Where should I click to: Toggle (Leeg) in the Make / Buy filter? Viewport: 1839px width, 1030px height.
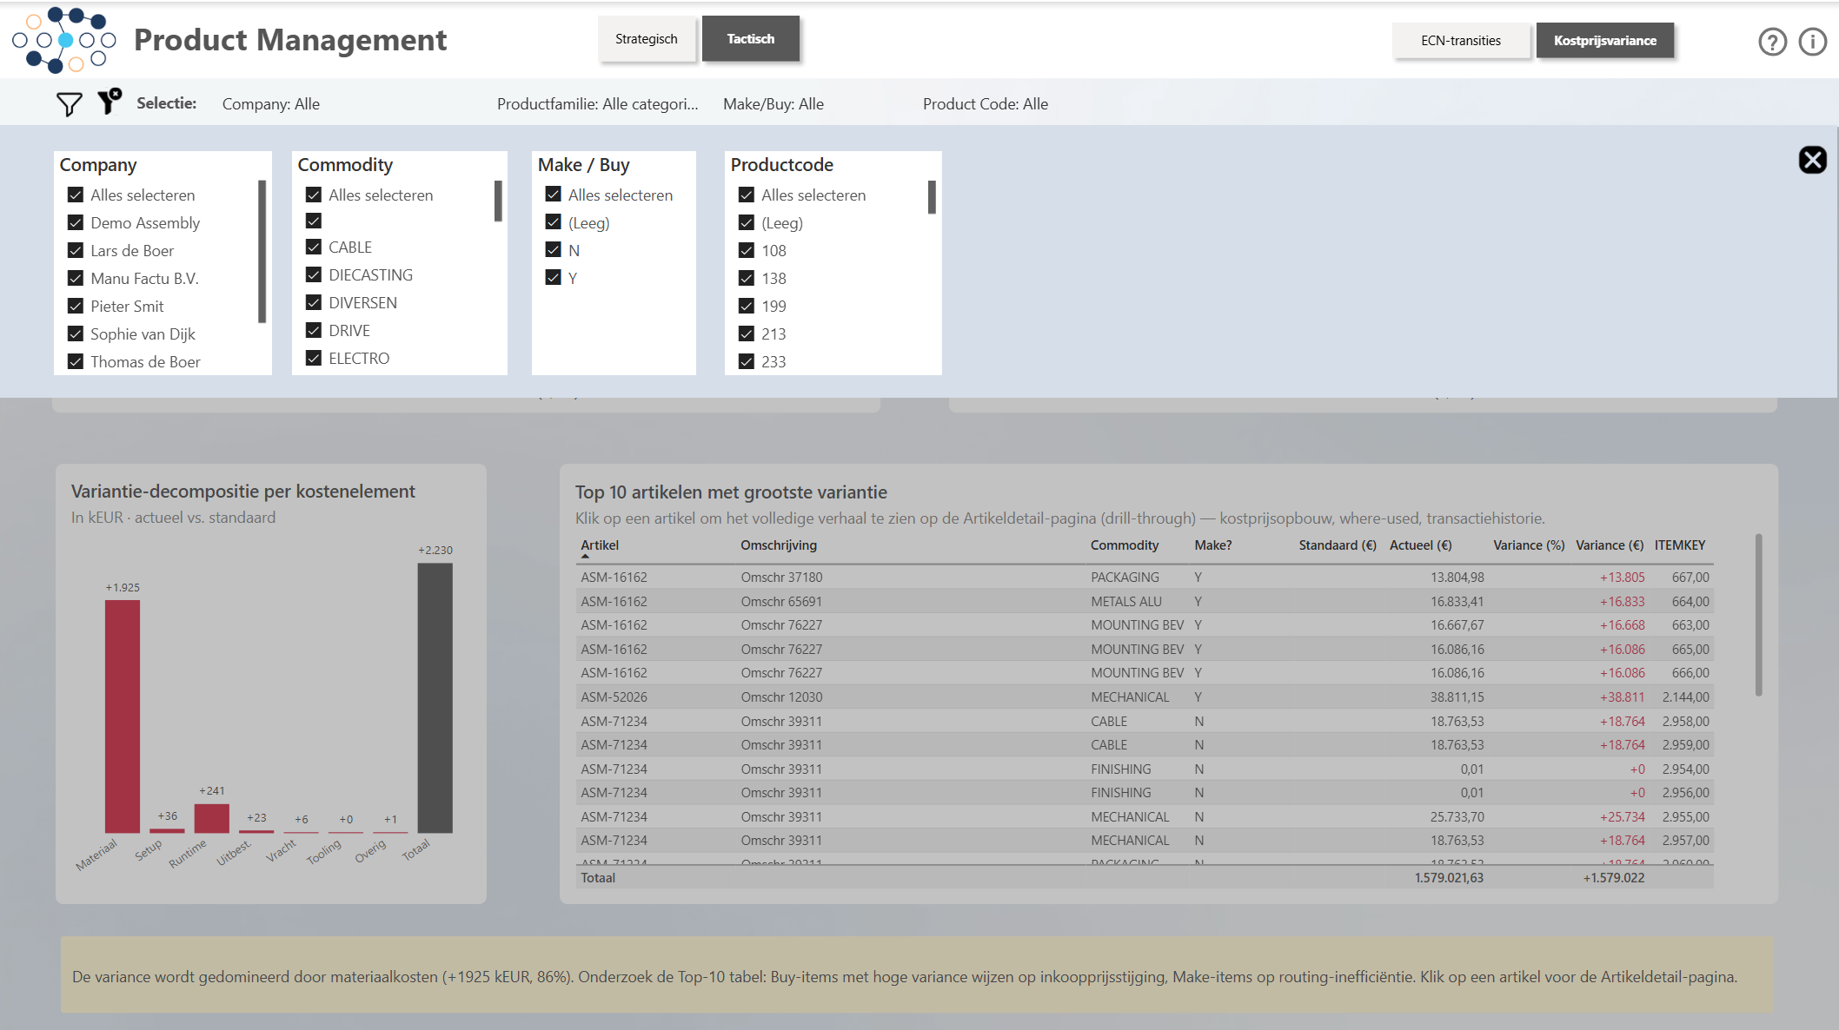point(554,223)
